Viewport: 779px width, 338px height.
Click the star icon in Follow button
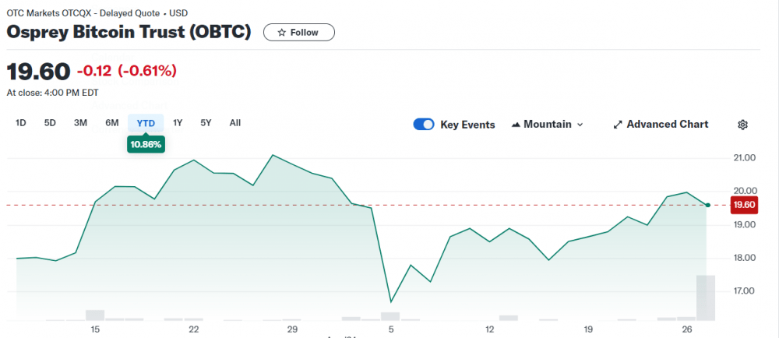point(282,33)
